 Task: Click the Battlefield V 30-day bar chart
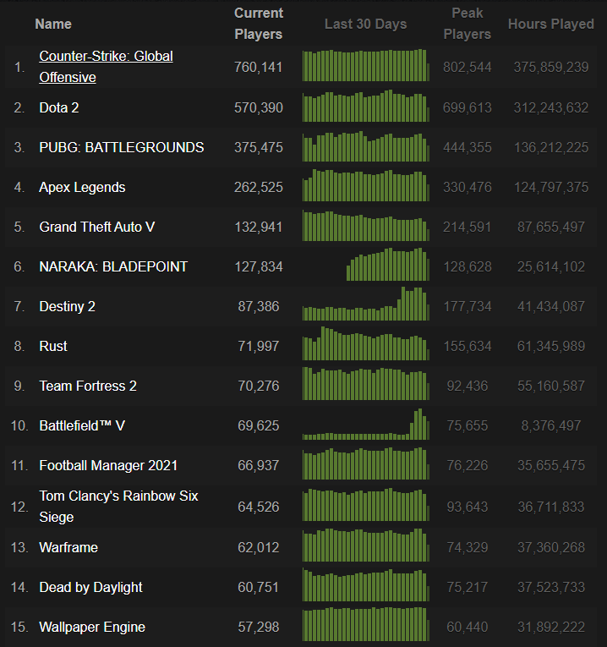pos(366,425)
